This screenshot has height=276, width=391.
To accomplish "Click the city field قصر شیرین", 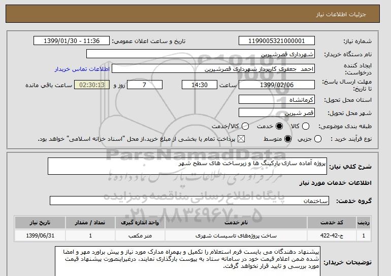I will pos(277,112).
